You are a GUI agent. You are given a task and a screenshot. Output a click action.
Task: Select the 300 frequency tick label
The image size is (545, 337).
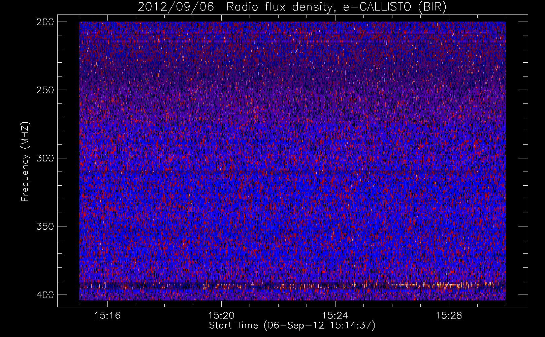pyautogui.click(x=45, y=158)
